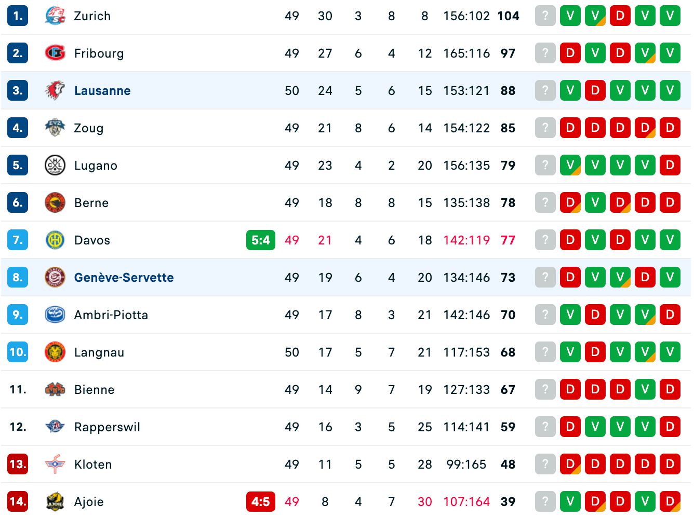This screenshot has width=694, height=519.
Task: Click Bienne's green V form badge
Action: tap(645, 390)
